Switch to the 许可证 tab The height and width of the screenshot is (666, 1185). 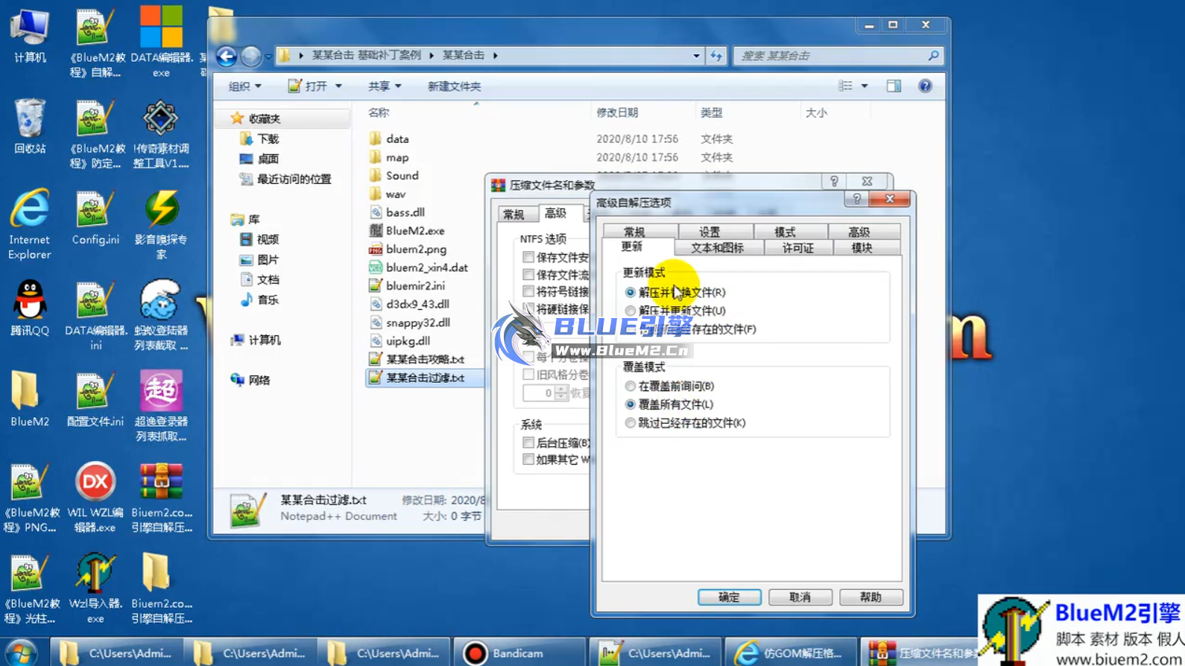tap(797, 248)
